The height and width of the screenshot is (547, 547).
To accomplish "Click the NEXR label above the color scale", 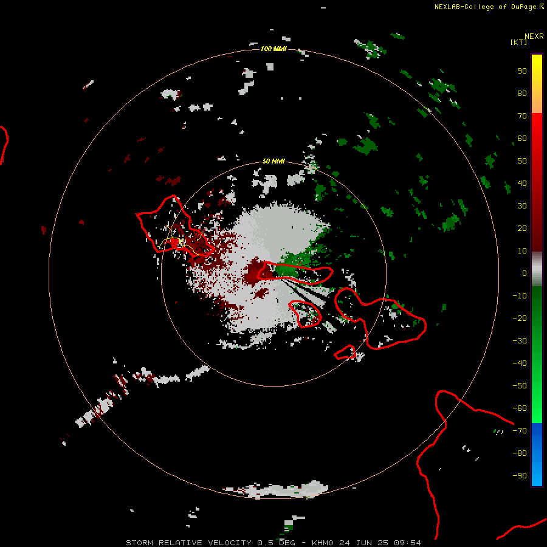I will coord(534,36).
